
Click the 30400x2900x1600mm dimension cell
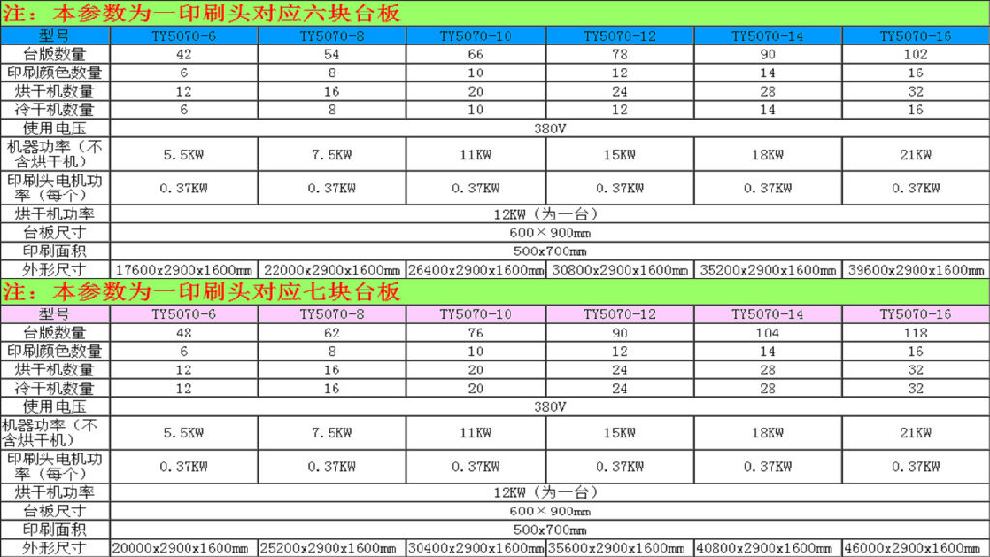point(475,548)
